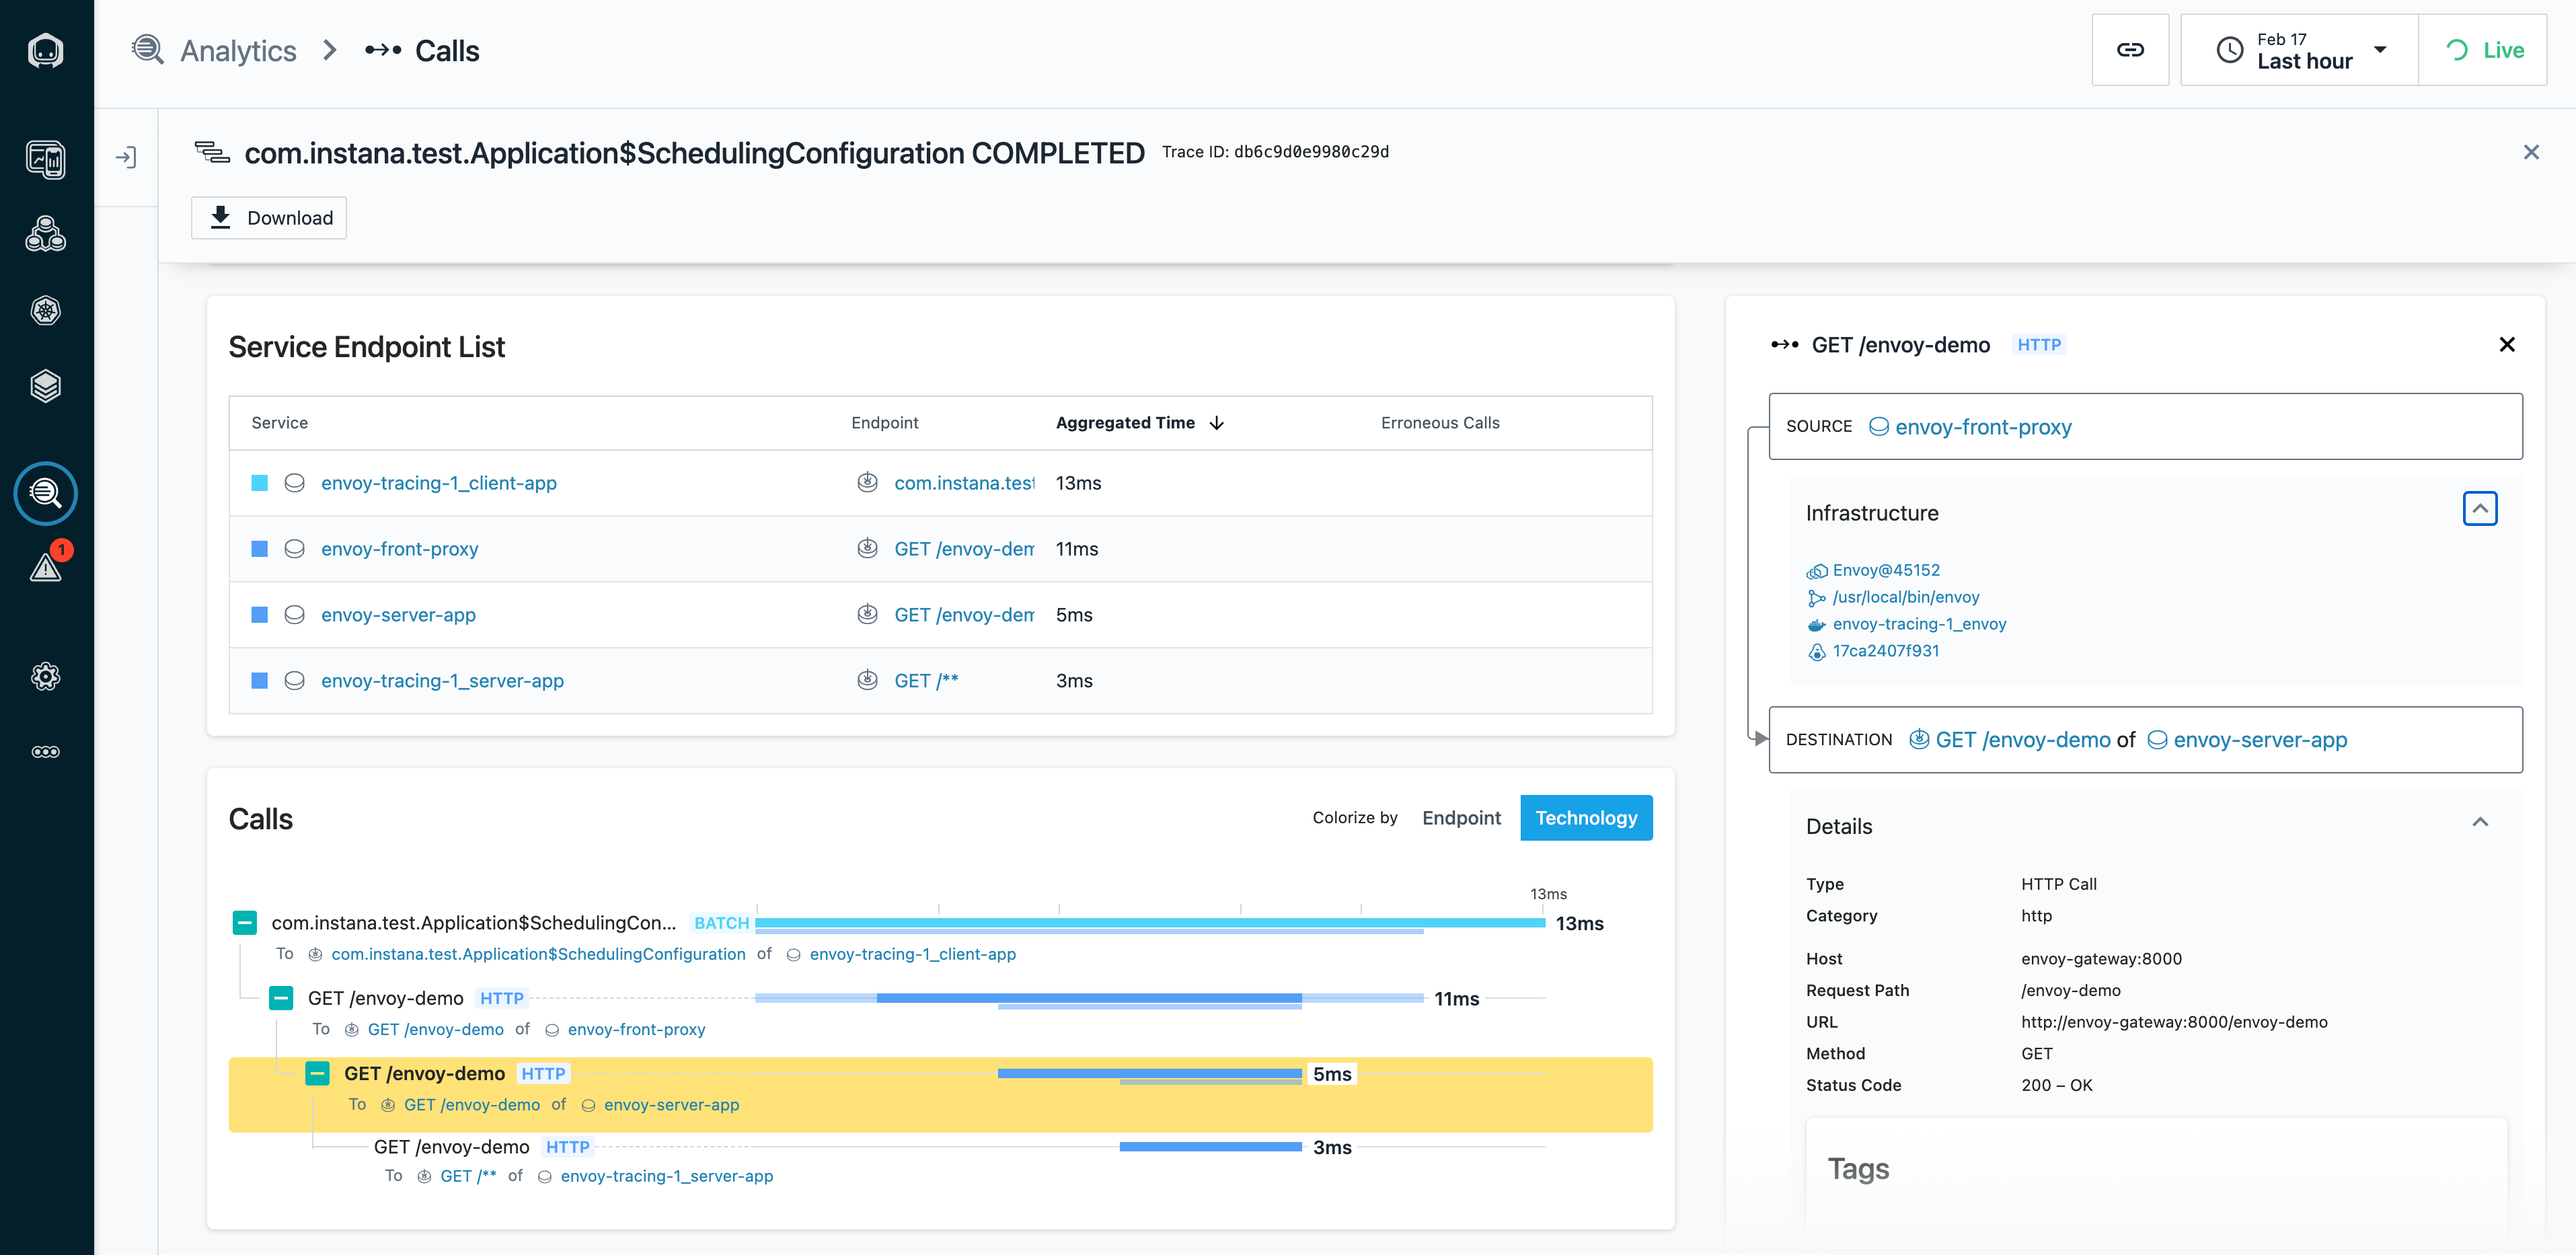Download the trace
2576x1255 pixels.
(x=269, y=218)
